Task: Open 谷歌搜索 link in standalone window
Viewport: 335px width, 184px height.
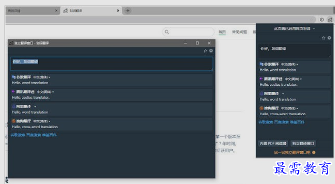Action: (18, 135)
